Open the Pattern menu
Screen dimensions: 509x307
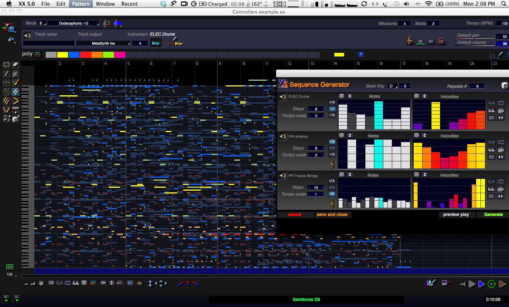pos(81,4)
